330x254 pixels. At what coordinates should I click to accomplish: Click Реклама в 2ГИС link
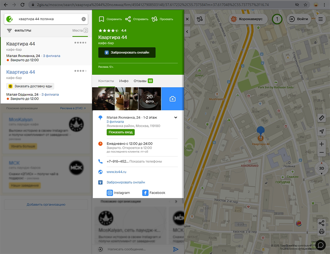point(73,108)
